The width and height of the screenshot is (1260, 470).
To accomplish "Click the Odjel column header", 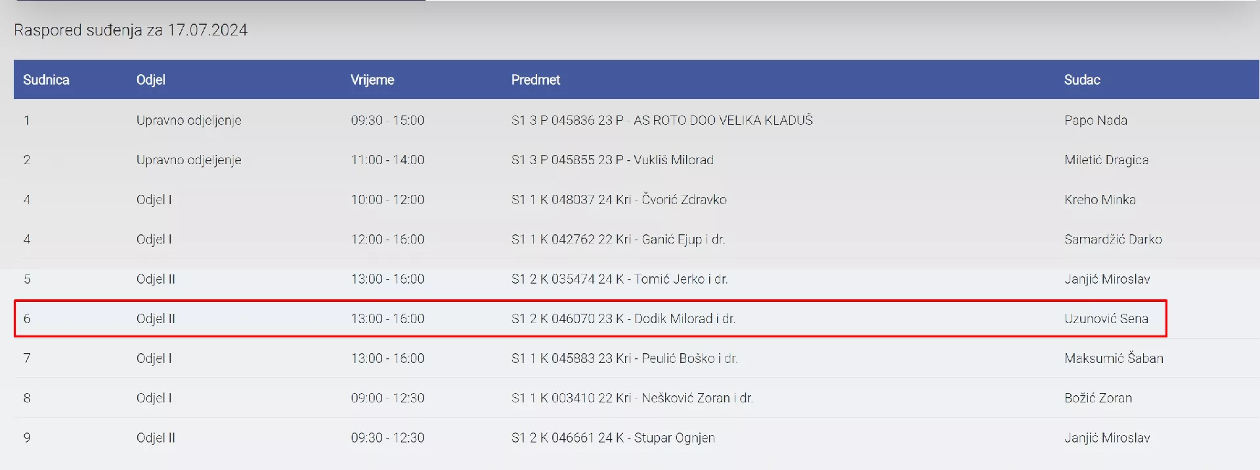I will coord(150,80).
